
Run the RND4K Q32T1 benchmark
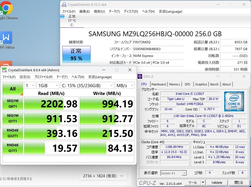(13, 133)
